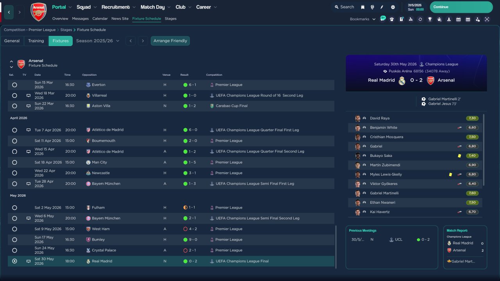
Task: Open the globe world icon in top bar
Action: (x=372, y=7)
